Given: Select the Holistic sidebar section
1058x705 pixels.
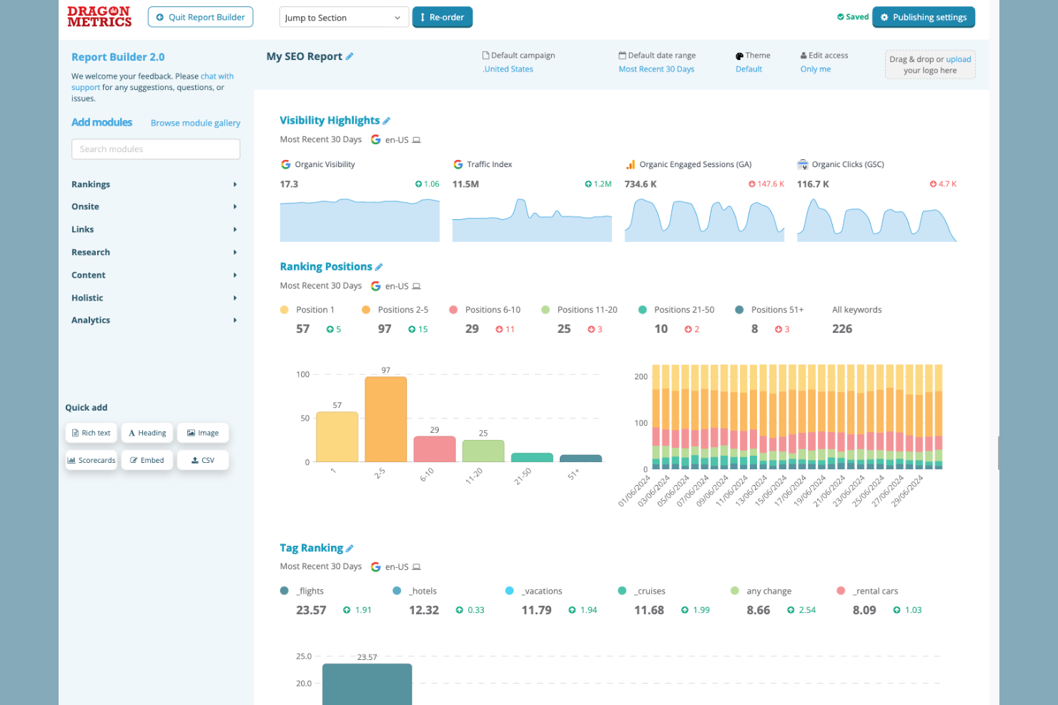Looking at the screenshot, I should [86, 297].
